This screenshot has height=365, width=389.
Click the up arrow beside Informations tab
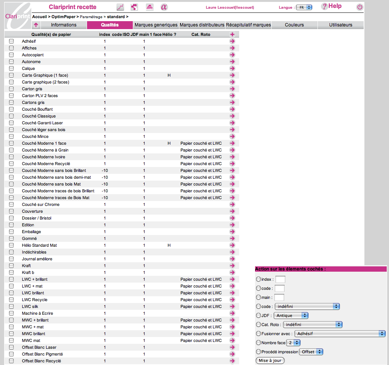click(x=36, y=25)
